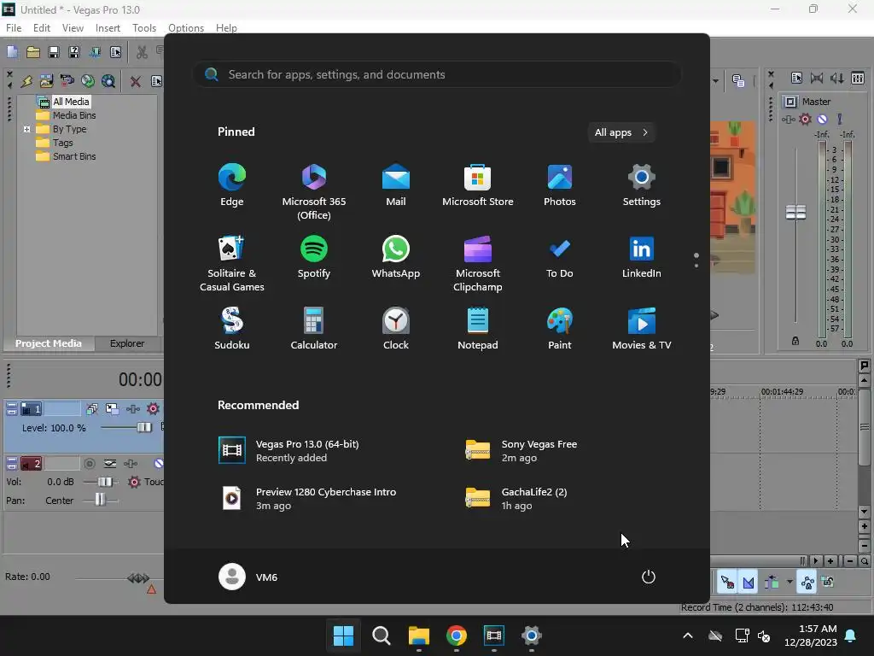
Task: Open the Insert menu
Action: 108,28
